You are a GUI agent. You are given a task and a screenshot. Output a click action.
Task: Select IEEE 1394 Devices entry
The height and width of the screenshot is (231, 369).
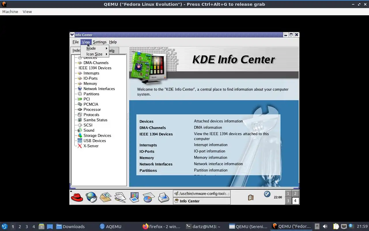[95, 68]
